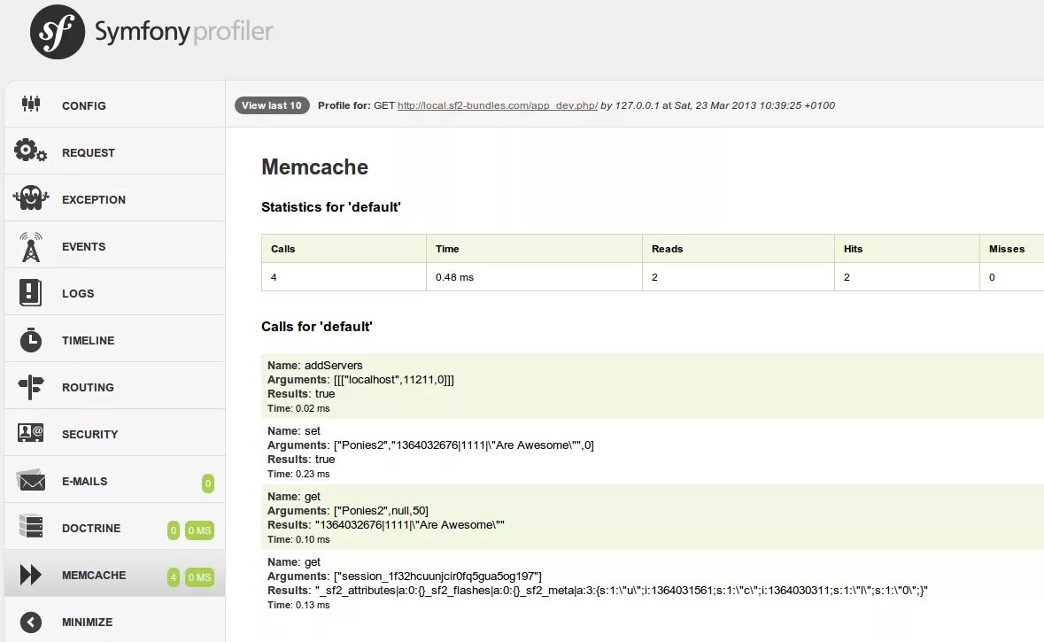
Task: Click the Misses column header
Action: (1012, 249)
